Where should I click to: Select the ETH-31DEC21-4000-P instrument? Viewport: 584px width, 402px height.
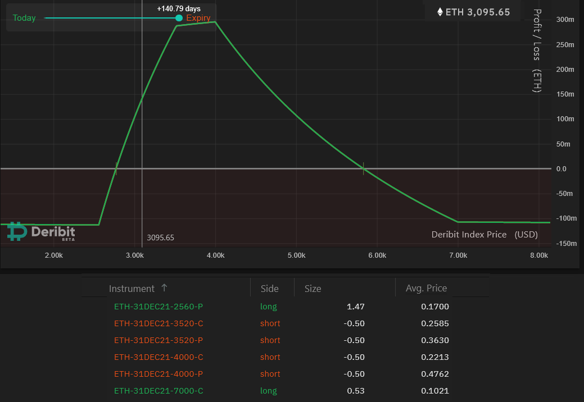pyautogui.click(x=159, y=374)
